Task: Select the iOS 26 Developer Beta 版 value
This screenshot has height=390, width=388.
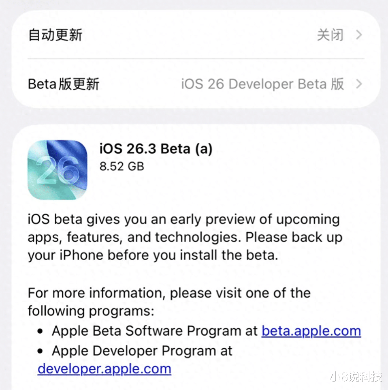Action: [262, 84]
